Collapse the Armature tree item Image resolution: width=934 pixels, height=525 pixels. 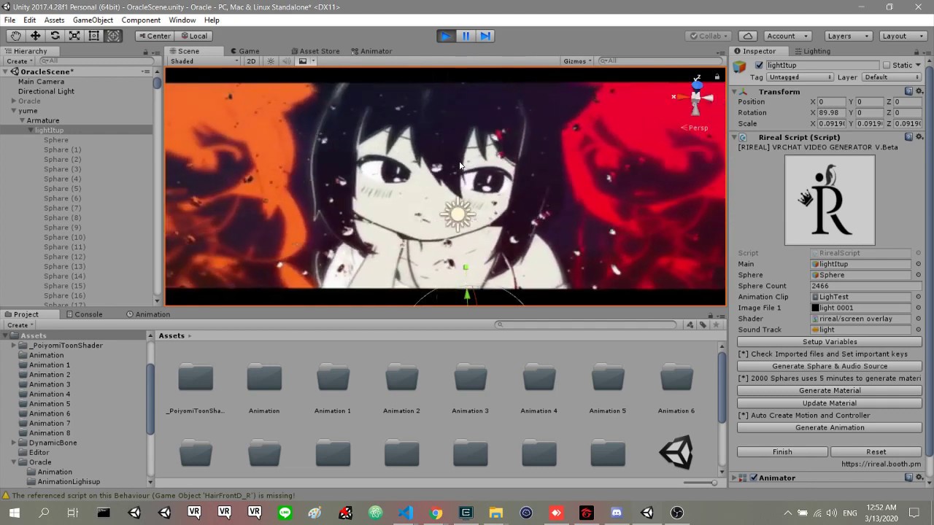tap(23, 120)
